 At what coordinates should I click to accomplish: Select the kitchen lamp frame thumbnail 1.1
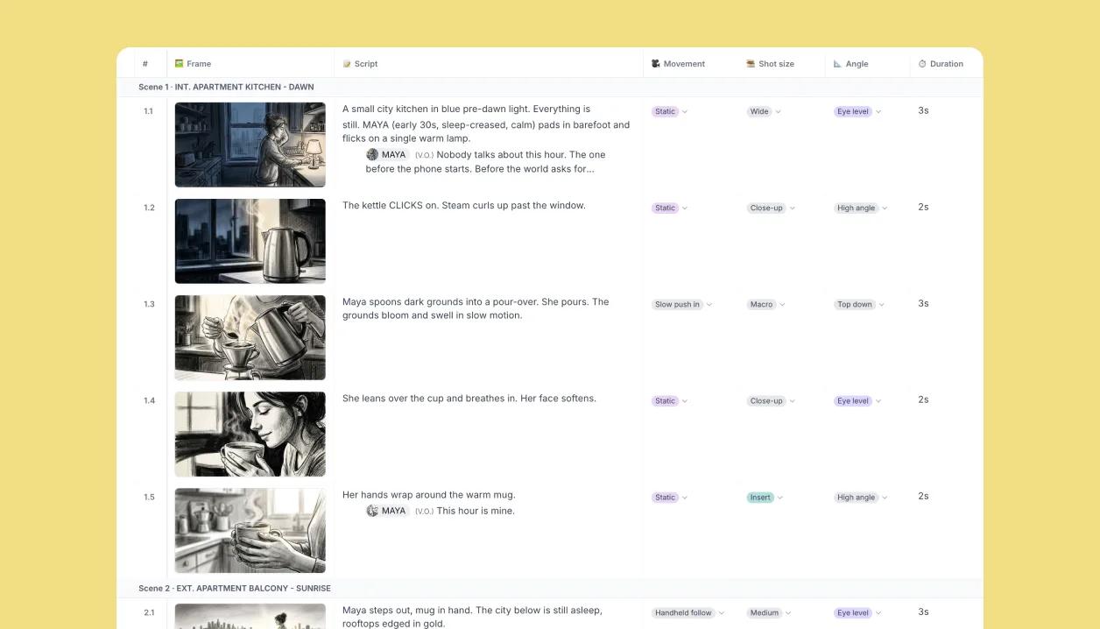coord(250,145)
